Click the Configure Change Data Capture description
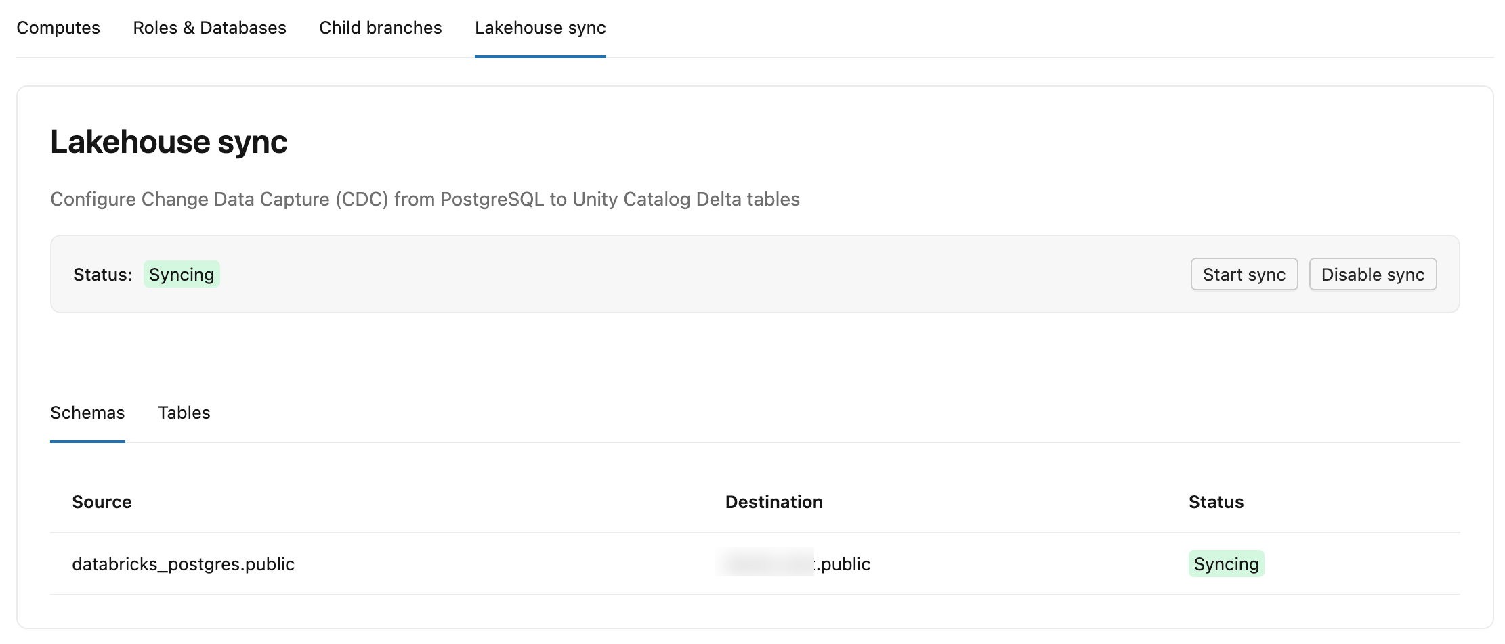Screen dimensions: 1505x644 425,200
